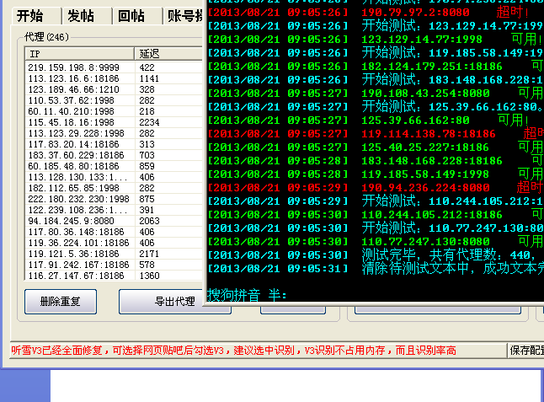This screenshot has width=544, height=402.
Task: Sort proxies by the IP column header
Action: coord(79,53)
